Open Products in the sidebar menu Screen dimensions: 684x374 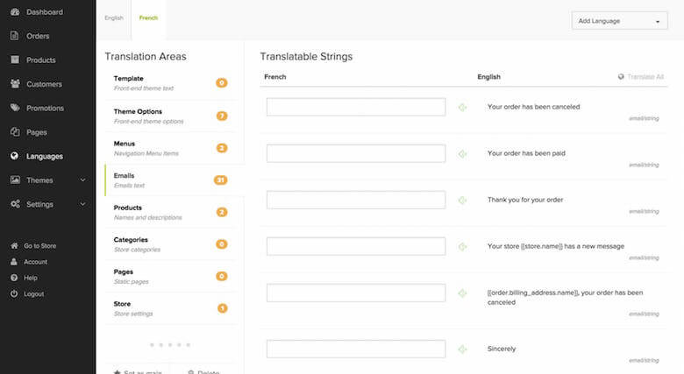pyautogui.click(x=40, y=60)
